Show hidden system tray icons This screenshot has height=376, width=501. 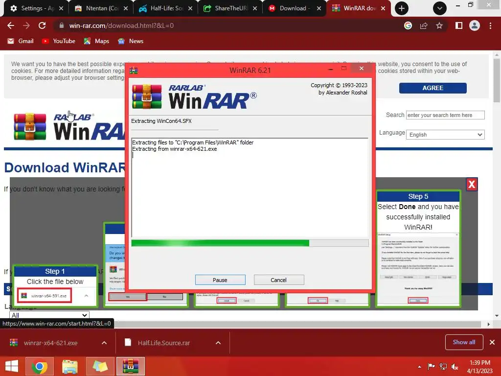point(419,367)
